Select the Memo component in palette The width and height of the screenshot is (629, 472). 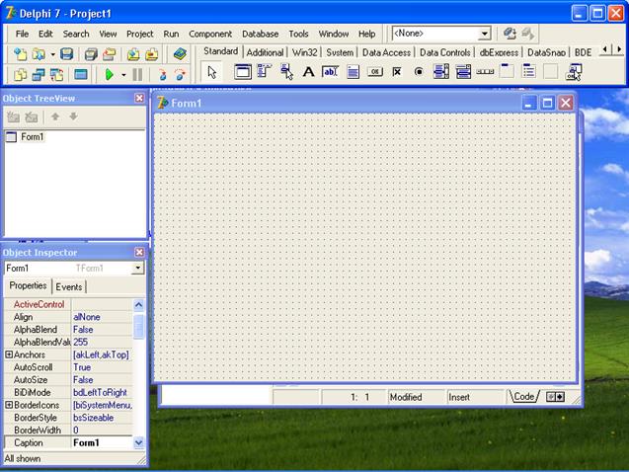click(x=353, y=72)
